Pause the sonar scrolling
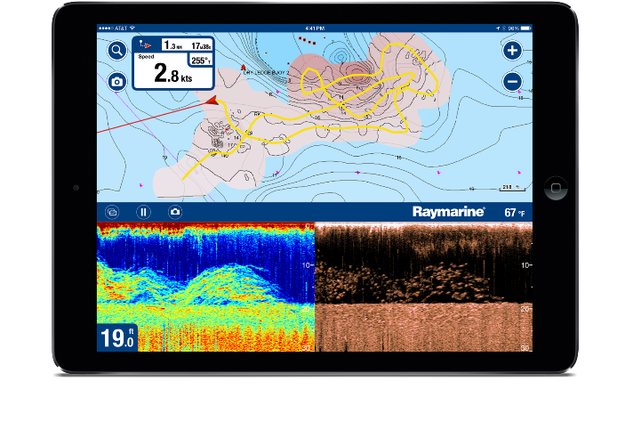This screenshot has width=625, height=438. click(x=142, y=212)
